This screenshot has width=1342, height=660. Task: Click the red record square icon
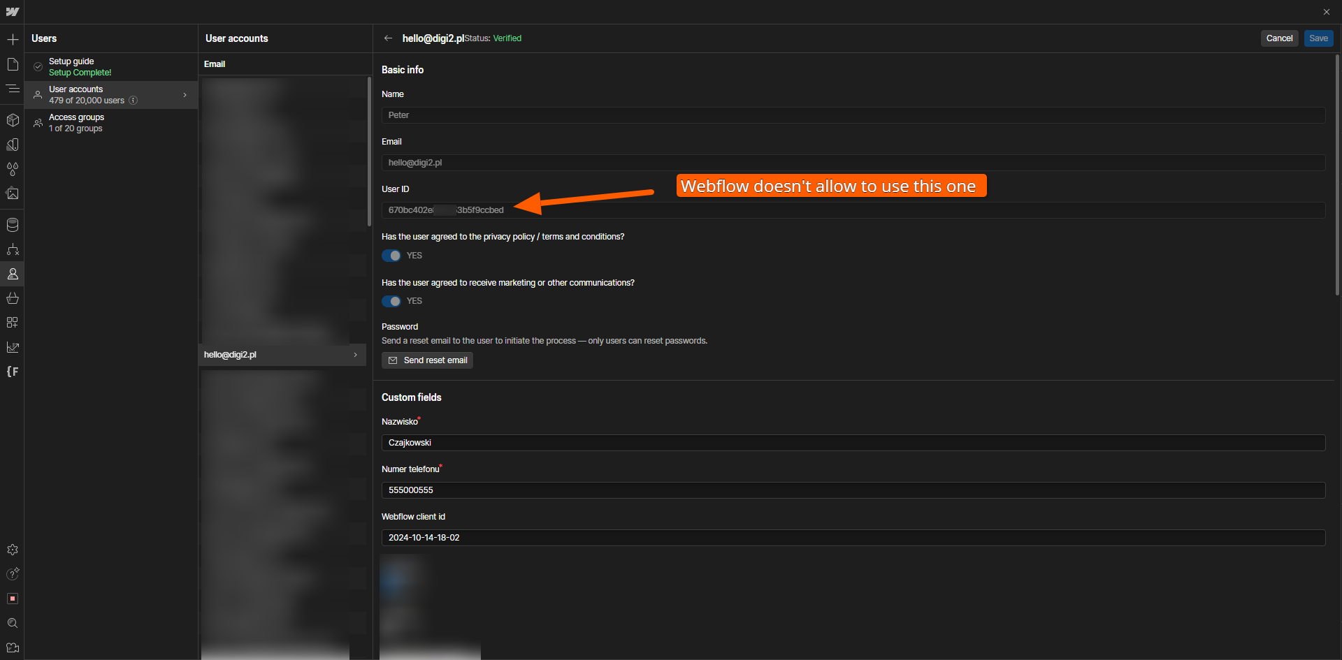point(13,599)
